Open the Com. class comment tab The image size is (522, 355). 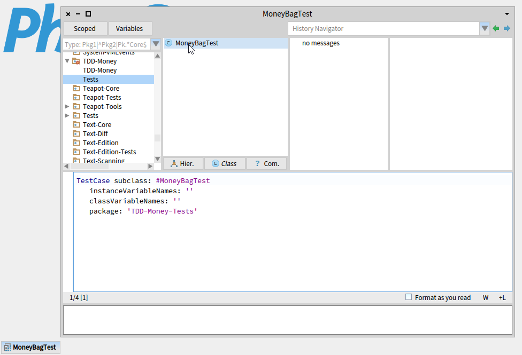click(x=266, y=163)
